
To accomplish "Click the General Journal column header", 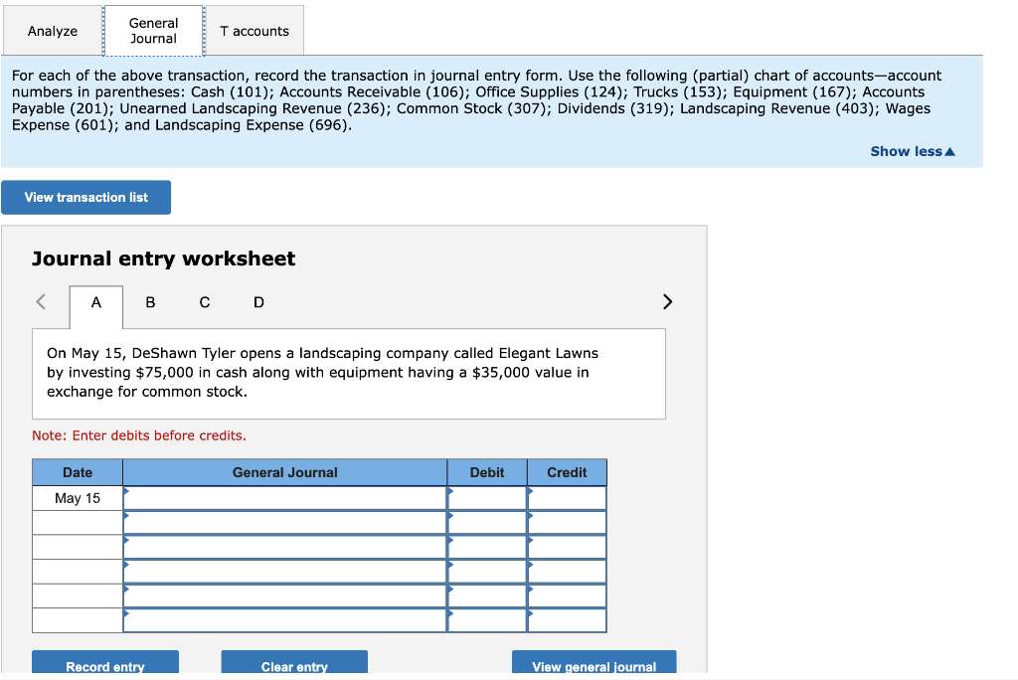I will point(285,472).
